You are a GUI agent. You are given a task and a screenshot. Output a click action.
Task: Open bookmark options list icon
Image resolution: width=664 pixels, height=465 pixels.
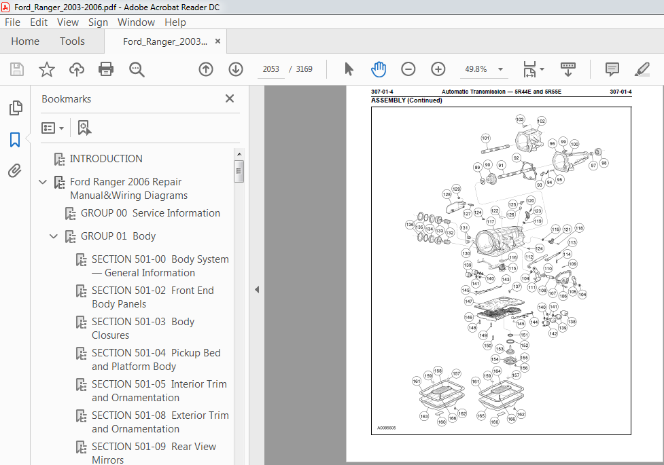click(52, 128)
